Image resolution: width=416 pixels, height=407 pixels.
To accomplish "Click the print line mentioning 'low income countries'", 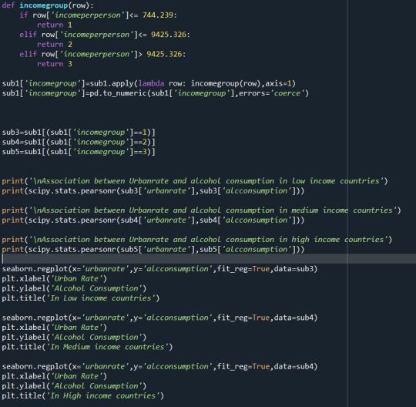I will [x=195, y=181].
